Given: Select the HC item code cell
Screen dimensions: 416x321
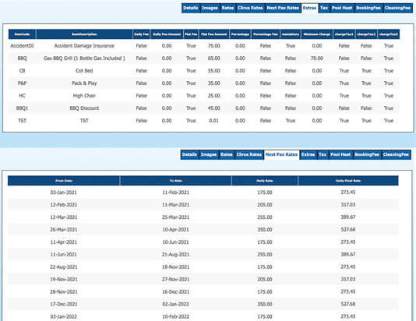Looking at the screenshot, I should (x=22, y=96).
